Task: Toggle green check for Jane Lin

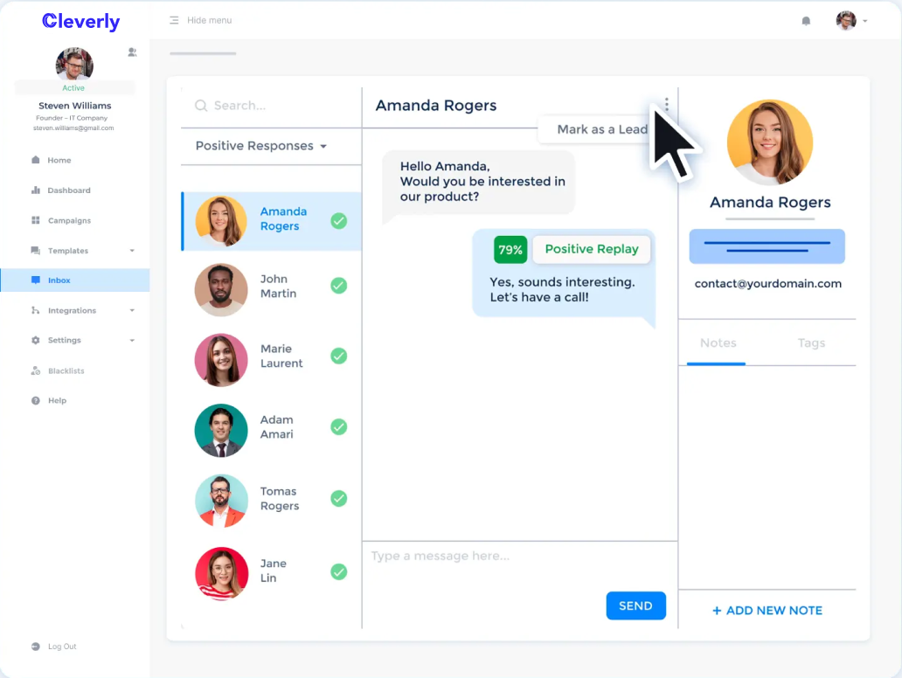Action: point(339,571)
